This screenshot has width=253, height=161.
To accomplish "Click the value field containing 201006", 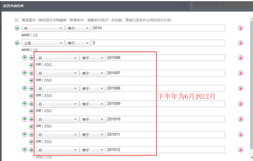I will (x=166, y=58).
